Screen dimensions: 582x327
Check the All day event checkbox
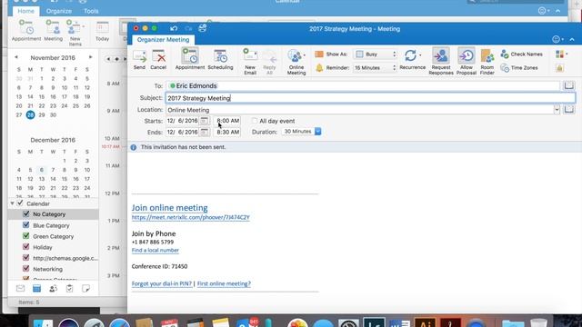pyautogui.click(x=255, y=121)
